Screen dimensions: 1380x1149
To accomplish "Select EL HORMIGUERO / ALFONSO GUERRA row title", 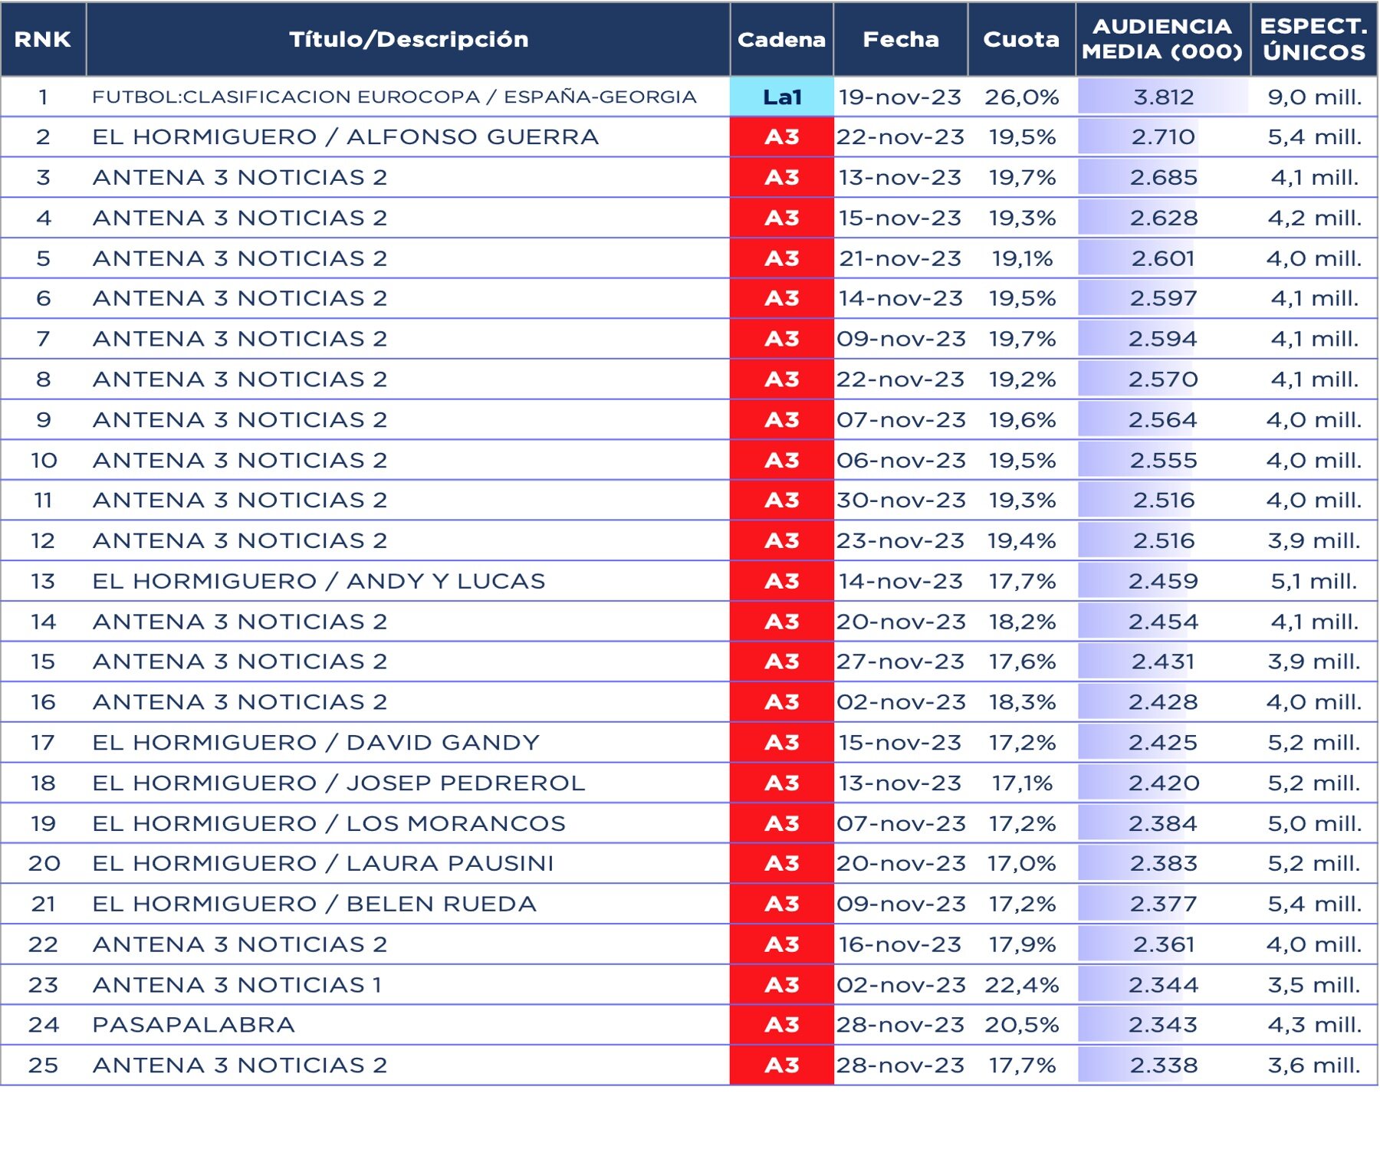I will coord(345,137).
